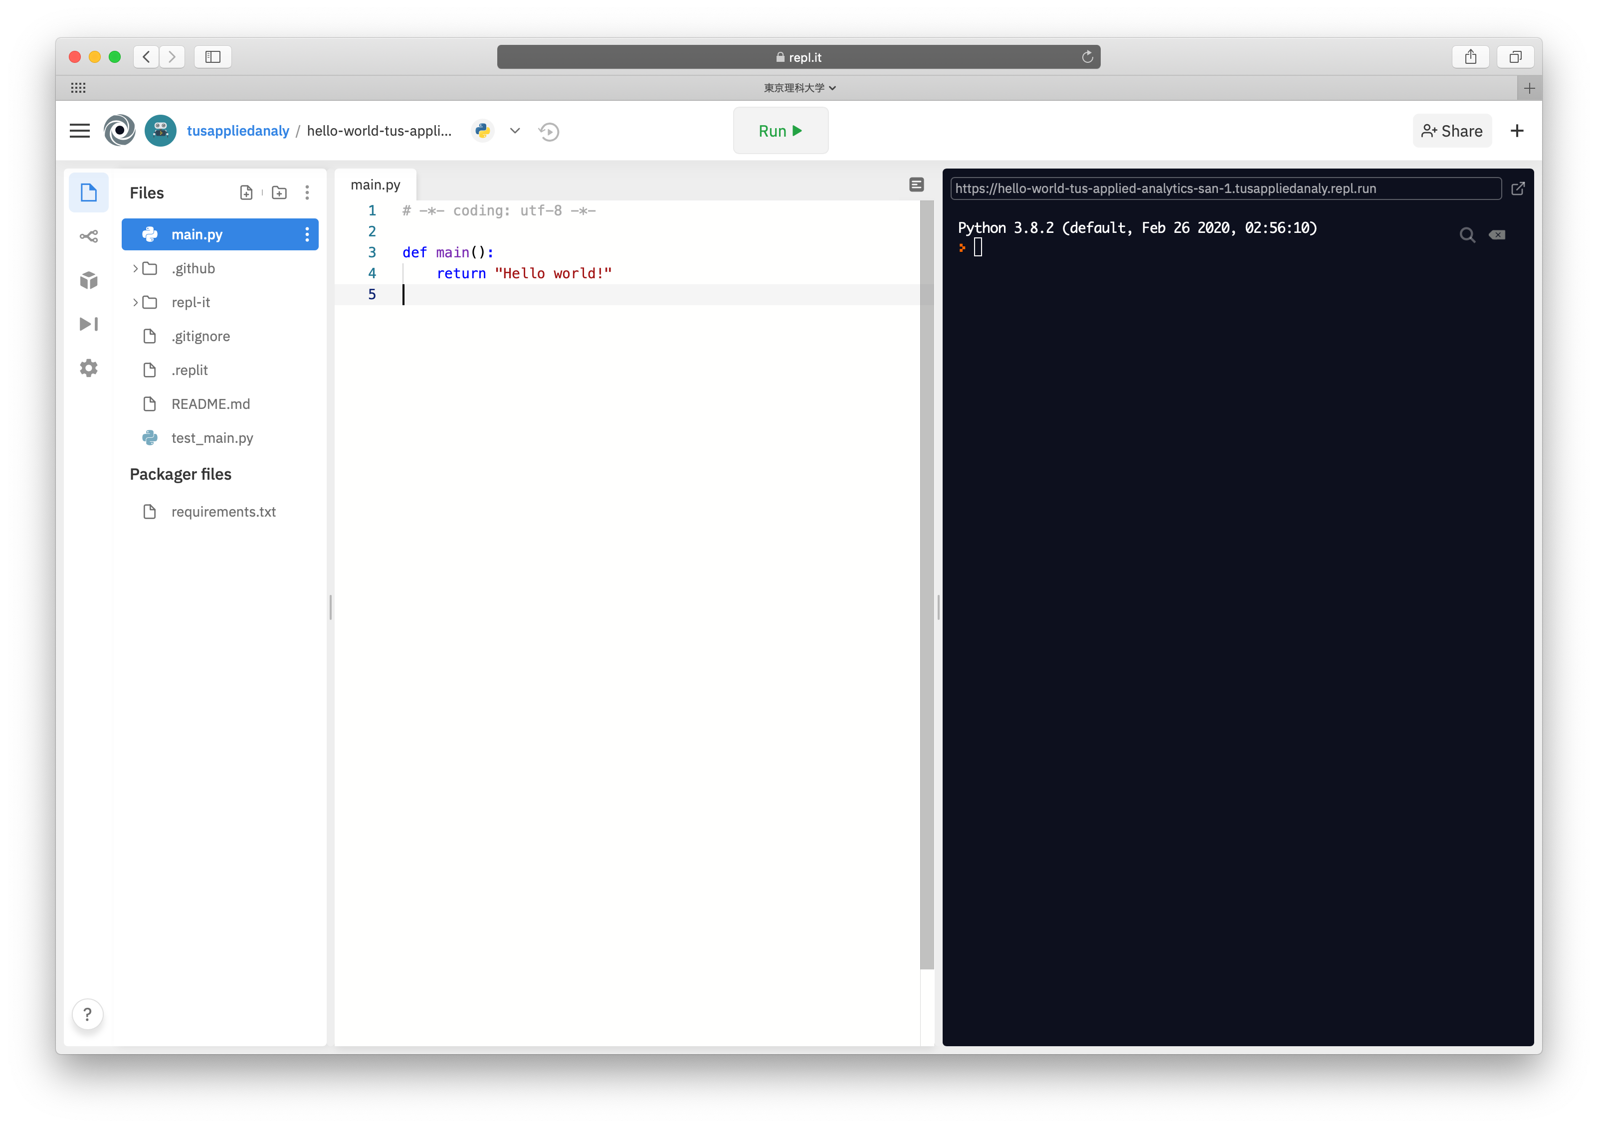Open the Settings gear icon

(88, 368)
